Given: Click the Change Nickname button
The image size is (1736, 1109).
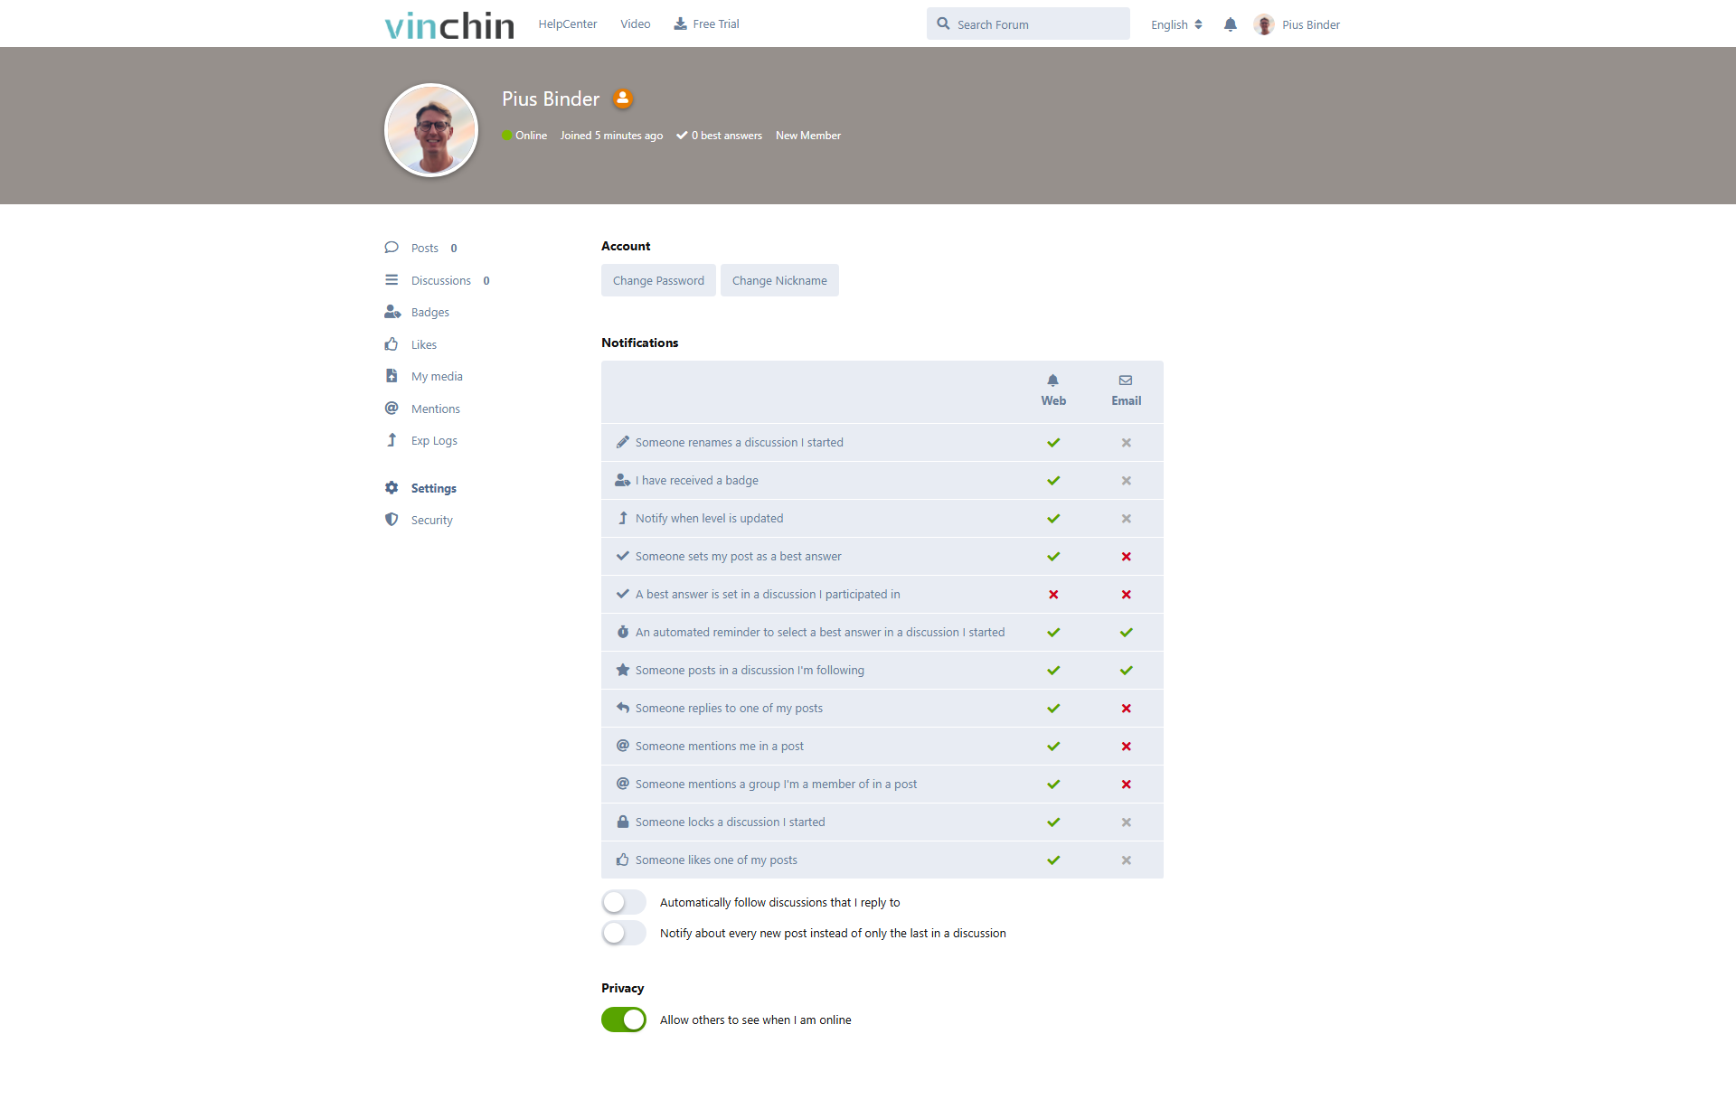Looking at the screenshot, I should click(779, 280).
